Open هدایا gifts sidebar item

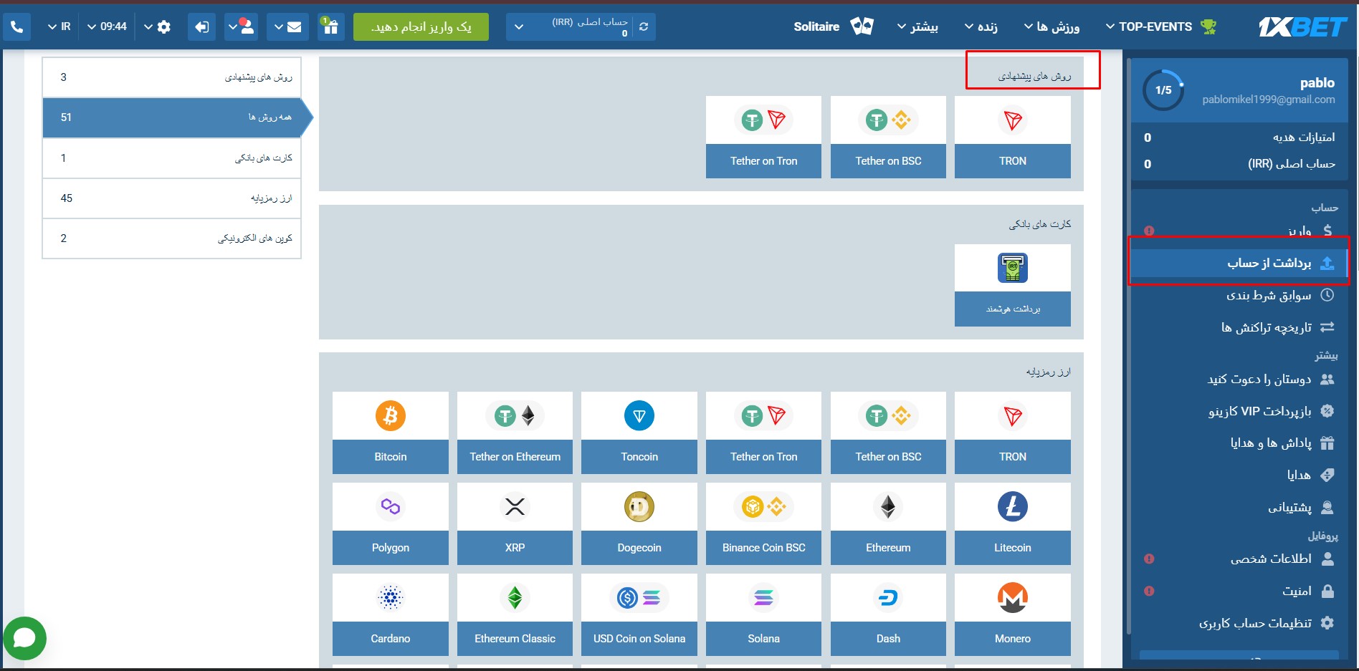(1239, 475)
